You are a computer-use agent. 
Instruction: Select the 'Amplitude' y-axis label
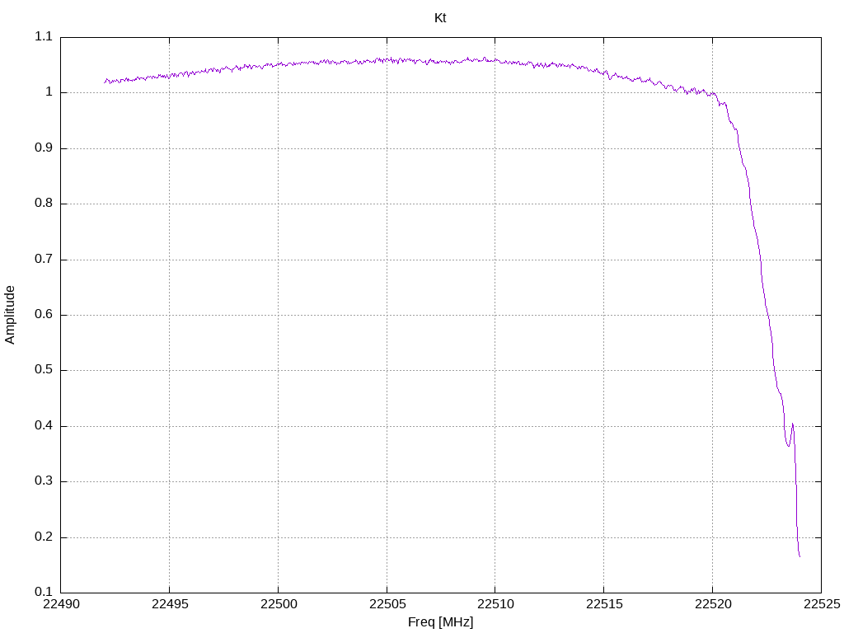10,315
